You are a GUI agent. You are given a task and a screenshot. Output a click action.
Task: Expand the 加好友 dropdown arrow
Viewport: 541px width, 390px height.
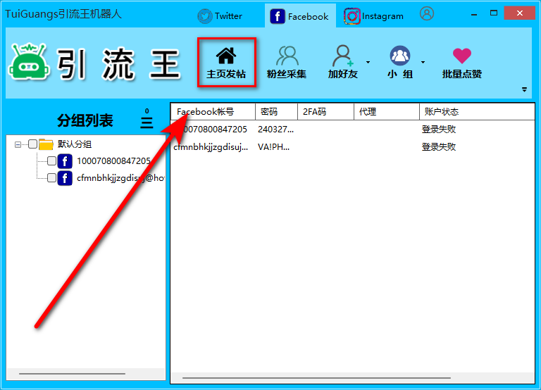tap(368, 62)
